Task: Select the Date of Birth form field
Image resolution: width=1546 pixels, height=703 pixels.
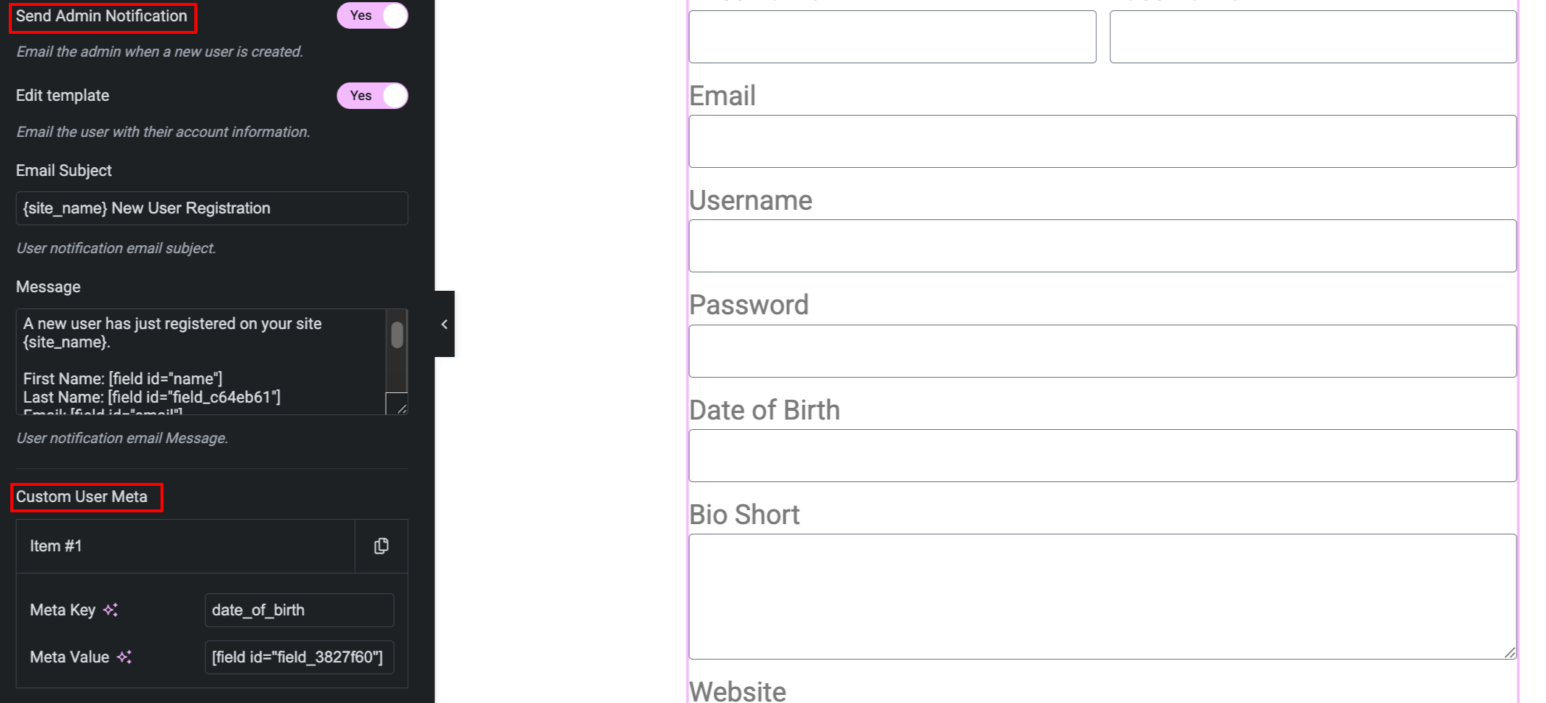Action: coord(1102,456)
